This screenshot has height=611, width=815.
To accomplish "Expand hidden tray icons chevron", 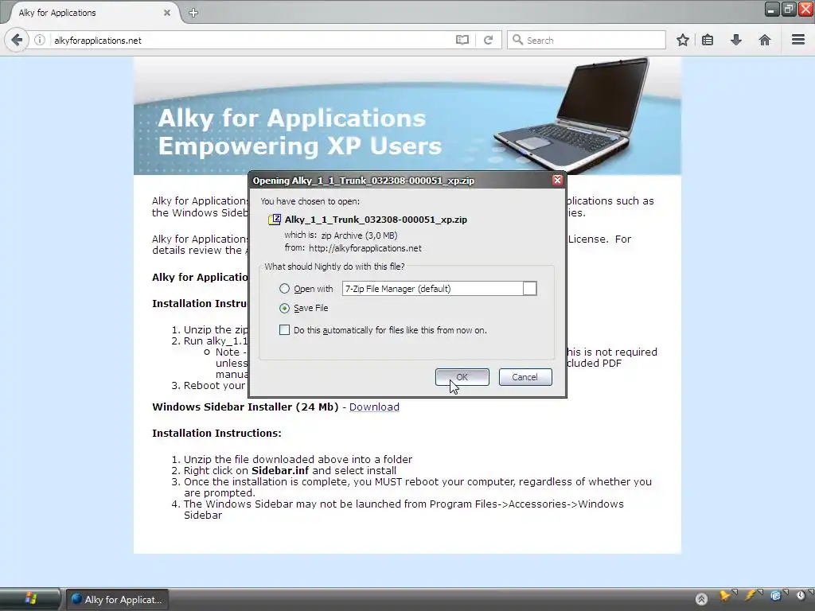I will 701,600.
